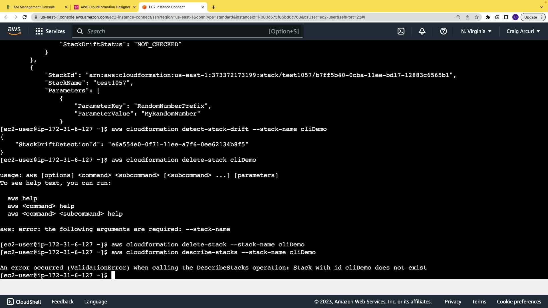Viewport: 548px width, 308px height.
Task: Open the Cookie preferences link
Action: 519,302
